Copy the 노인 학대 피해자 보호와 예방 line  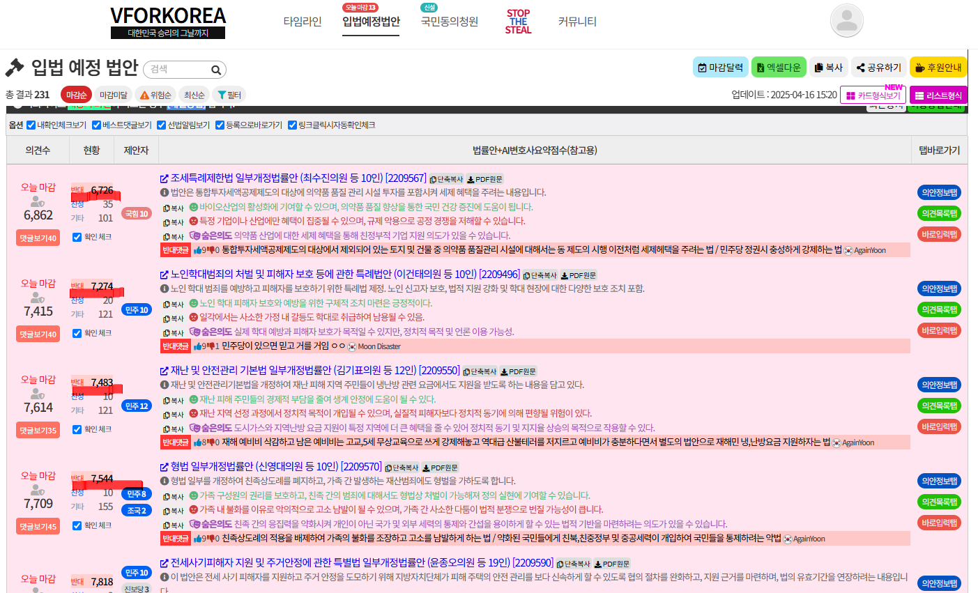(x=174, y=304)
